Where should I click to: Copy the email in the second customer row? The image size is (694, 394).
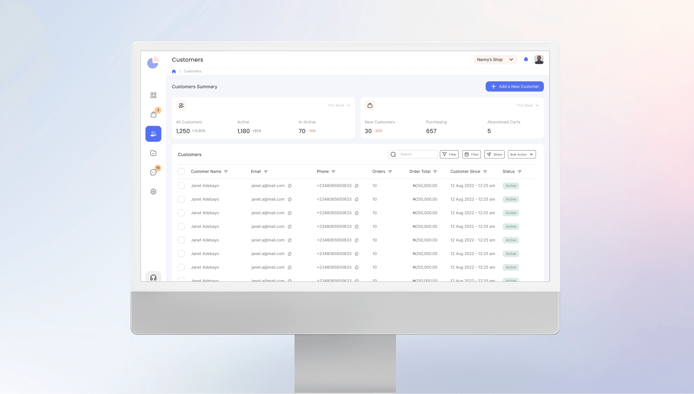(290, 199)
